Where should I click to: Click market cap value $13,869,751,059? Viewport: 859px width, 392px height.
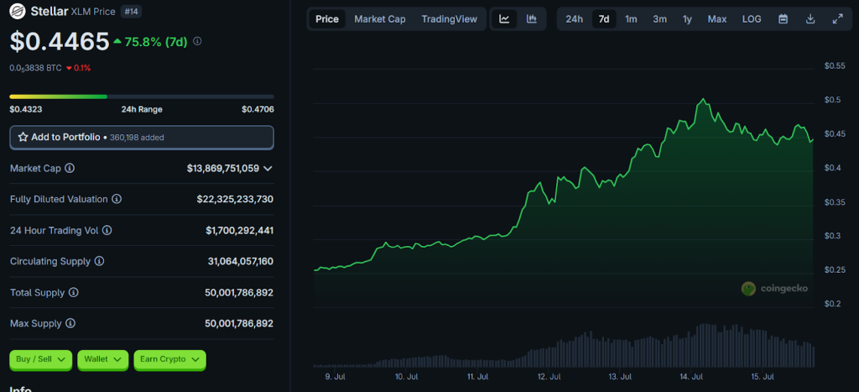pyautogui.click(x=223, y=169)
